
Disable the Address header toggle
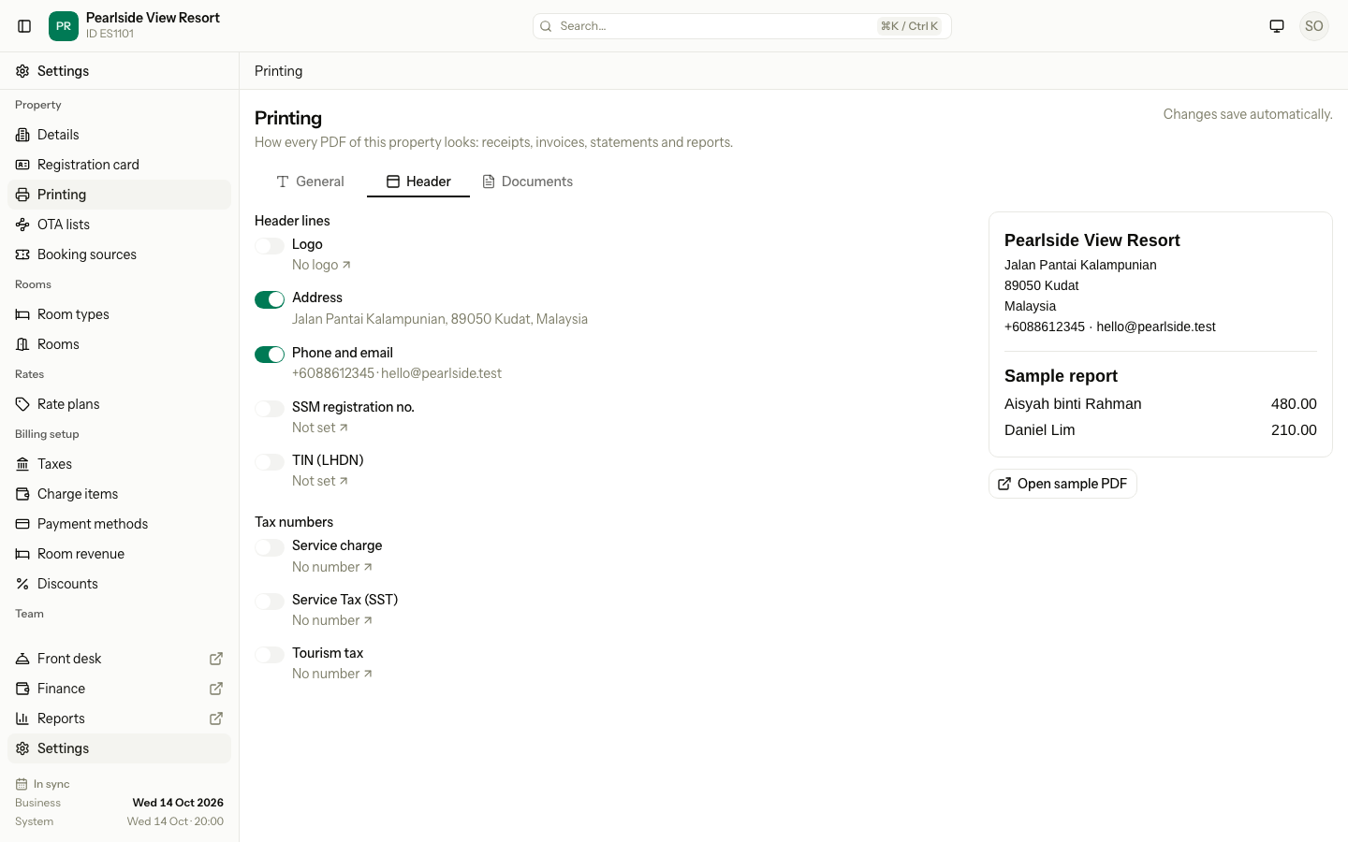[x=270, y=299]
